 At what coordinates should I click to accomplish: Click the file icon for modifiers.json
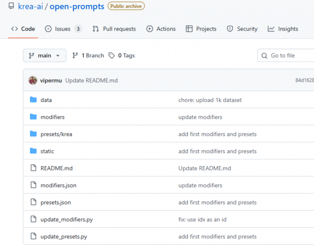click(34, 185)
